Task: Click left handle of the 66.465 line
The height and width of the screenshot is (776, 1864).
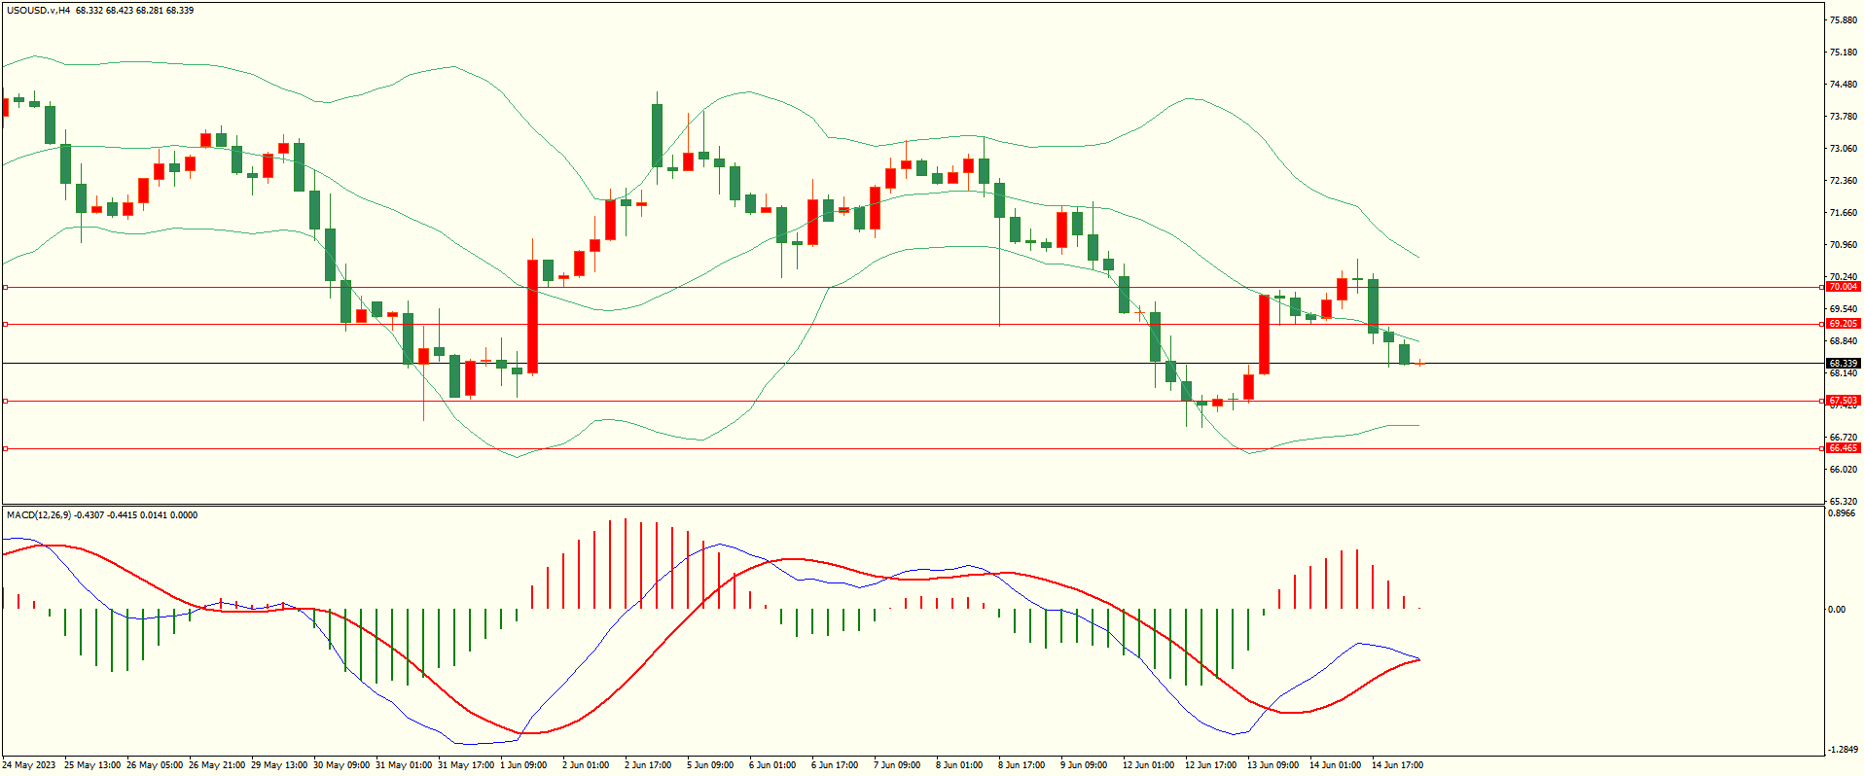Action: click(6, 448)
